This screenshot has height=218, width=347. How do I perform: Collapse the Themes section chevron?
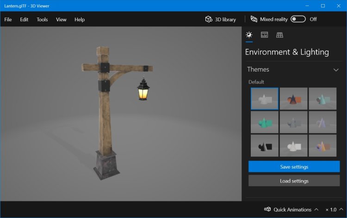tap(336, 70)
